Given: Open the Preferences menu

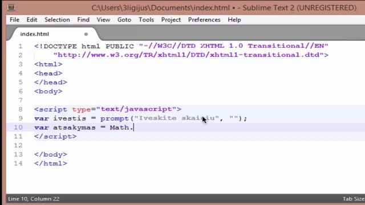Looking at the screenshot, I should (x=204, y=20).
